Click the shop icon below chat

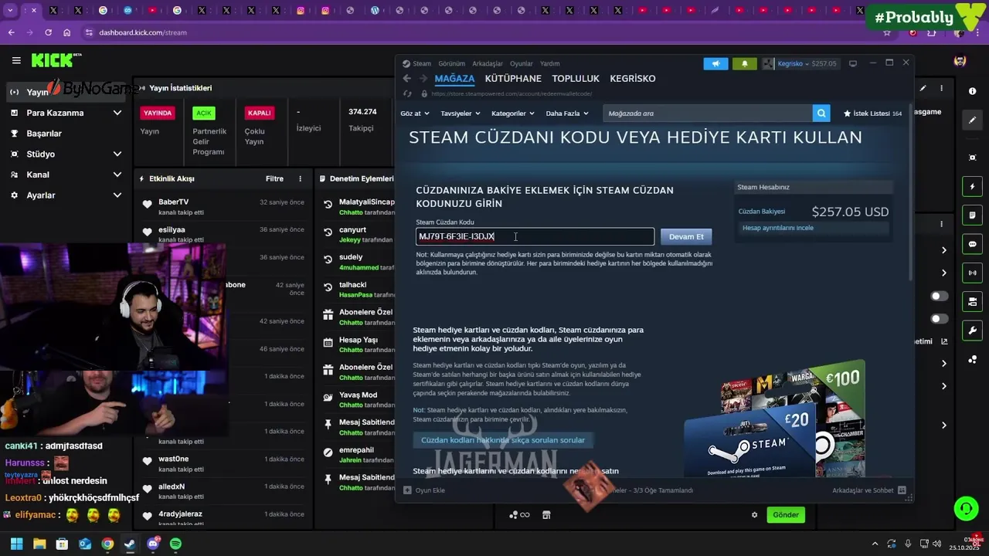(546, 515)
